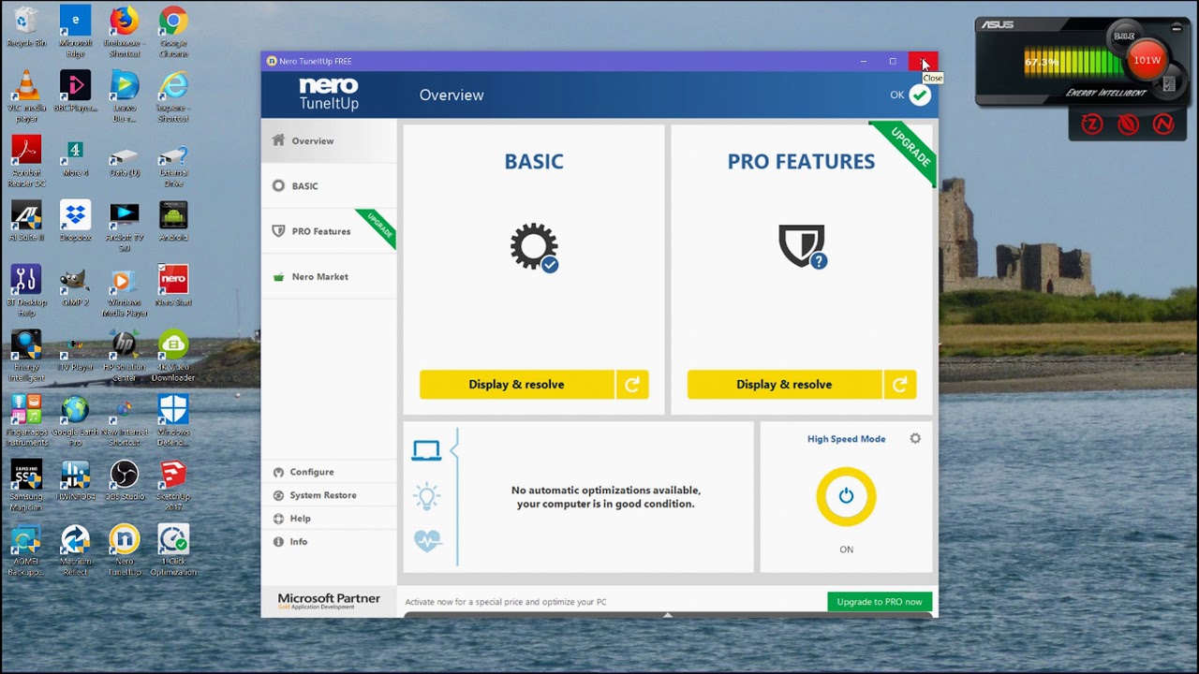Viewport: 1199px width, 674px height.
Task: Click the ASUS widget eco leaf icon
Action: coord(1128,124)
